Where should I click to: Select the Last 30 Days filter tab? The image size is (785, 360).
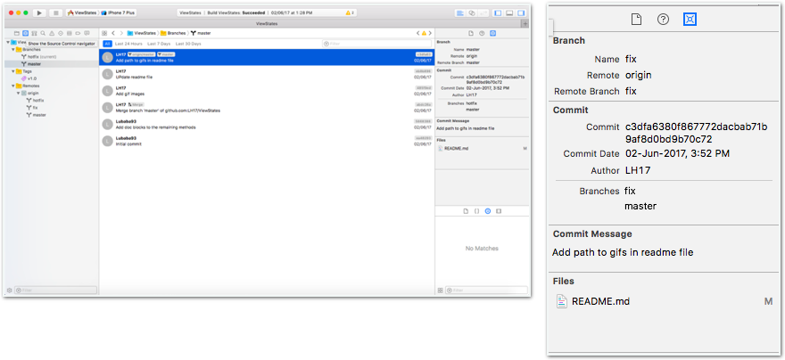[188, 44]
